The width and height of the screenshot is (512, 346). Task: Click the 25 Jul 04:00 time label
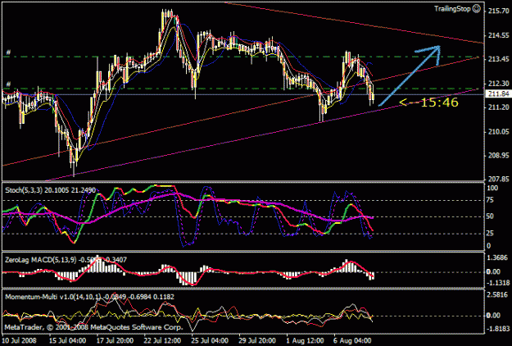210,341
